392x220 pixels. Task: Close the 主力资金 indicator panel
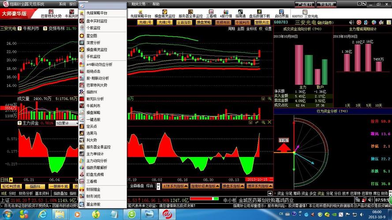(x=269, y=122)
